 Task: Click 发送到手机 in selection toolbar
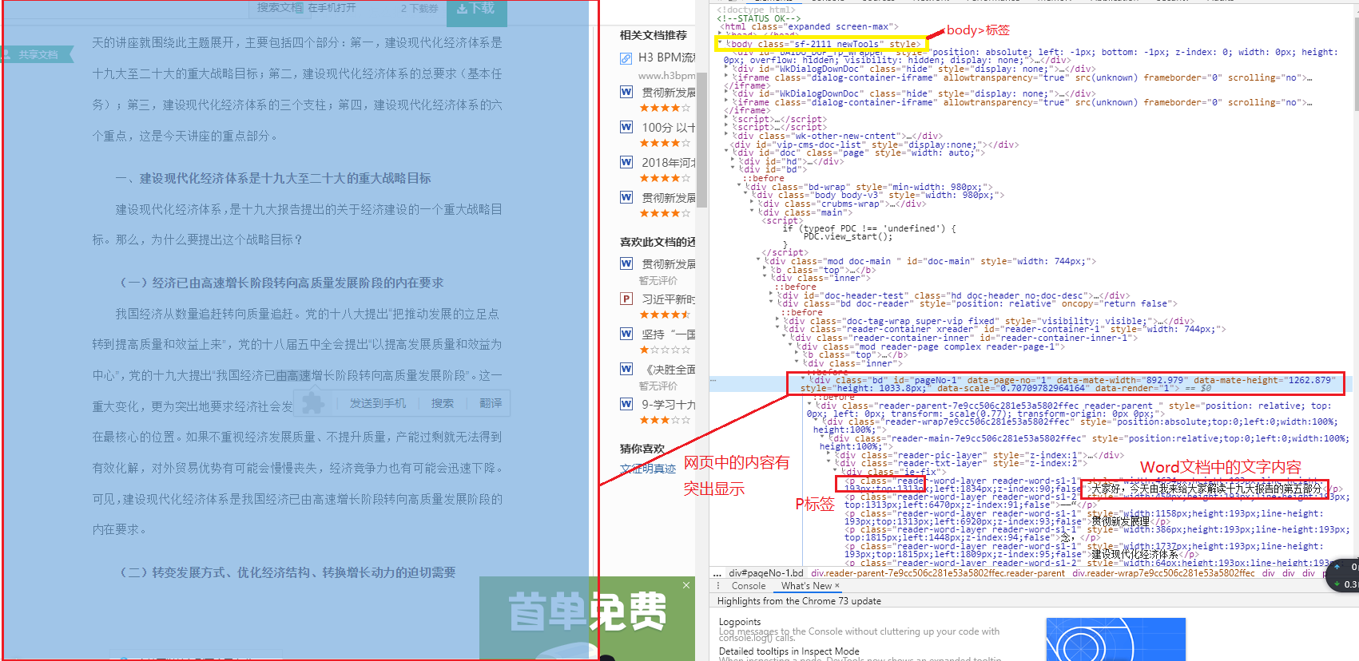coord(377,403)
